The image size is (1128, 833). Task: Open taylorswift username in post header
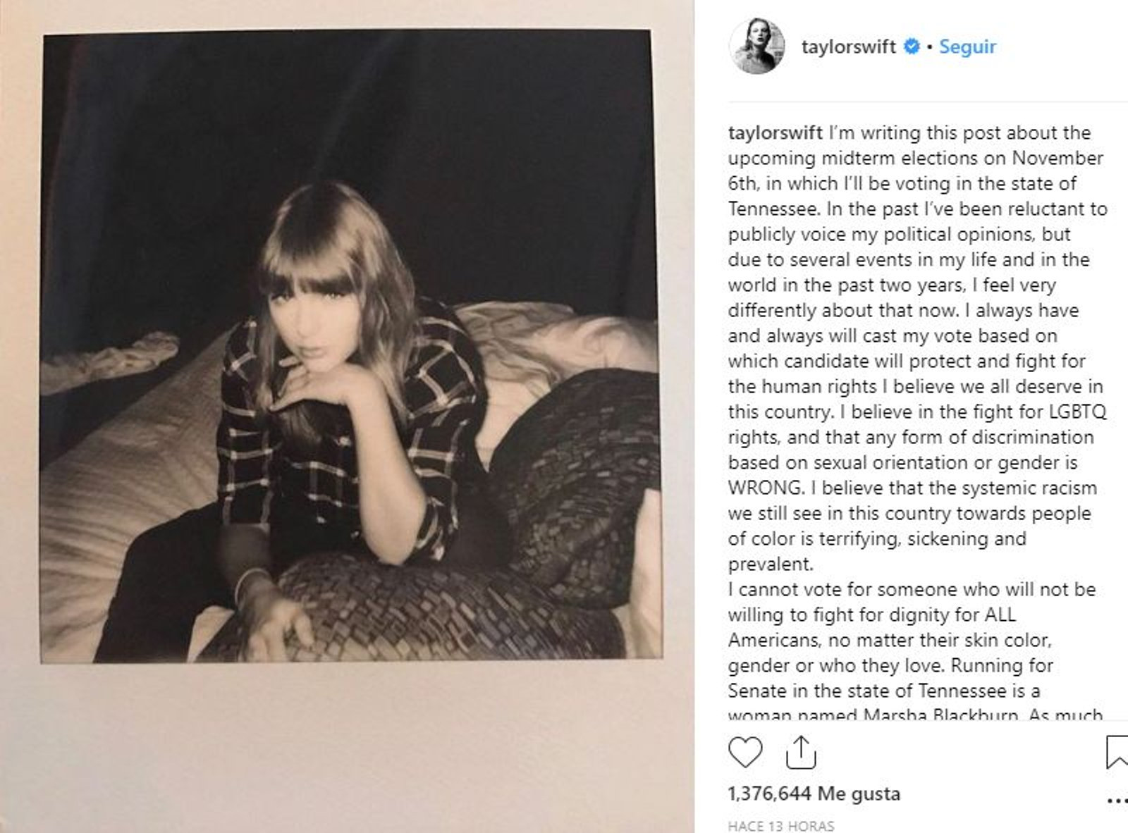pos(848,47)
